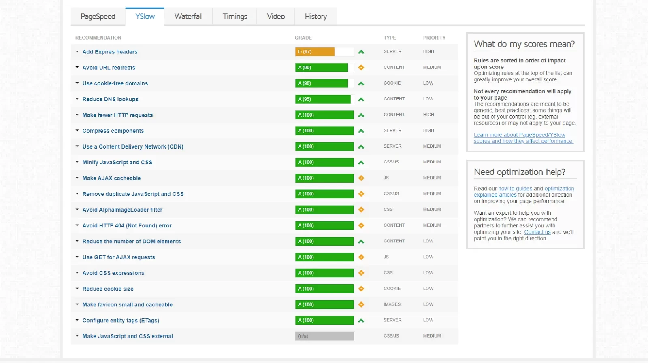Open the Waterfall tab
Viewport: 648px width, 363px height.
click(x=189, y=17)
